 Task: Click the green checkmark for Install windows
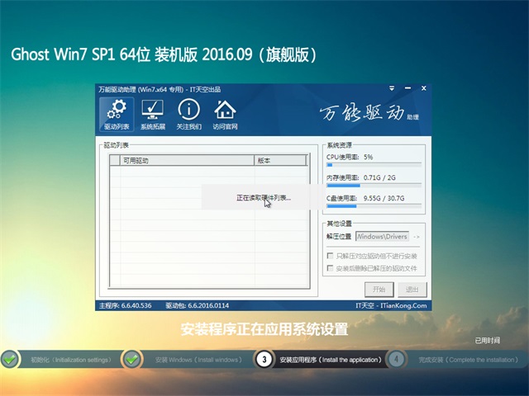point(131,359)
